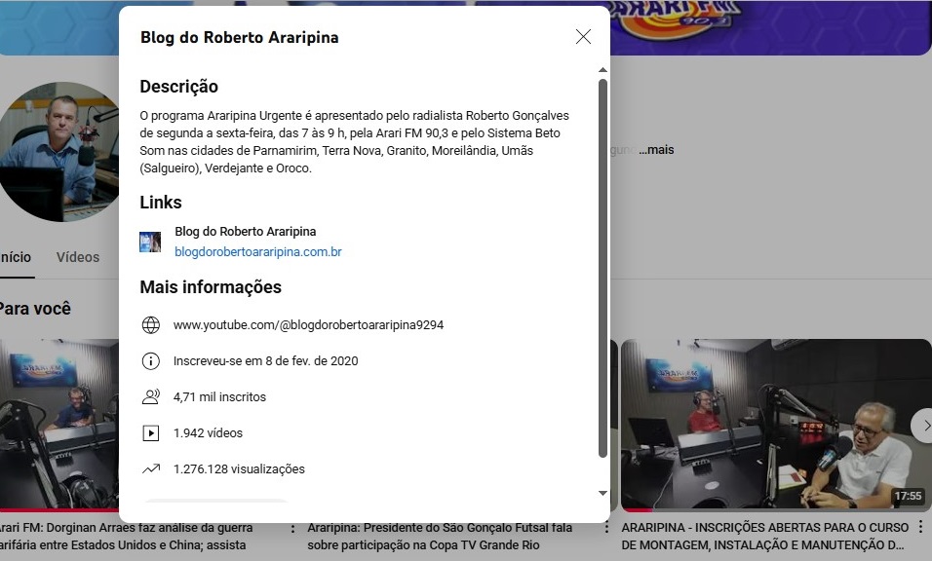Open options menu for CURSO DE MONTAGEM video
Screen dimensions: 932x561
point(920,527)
